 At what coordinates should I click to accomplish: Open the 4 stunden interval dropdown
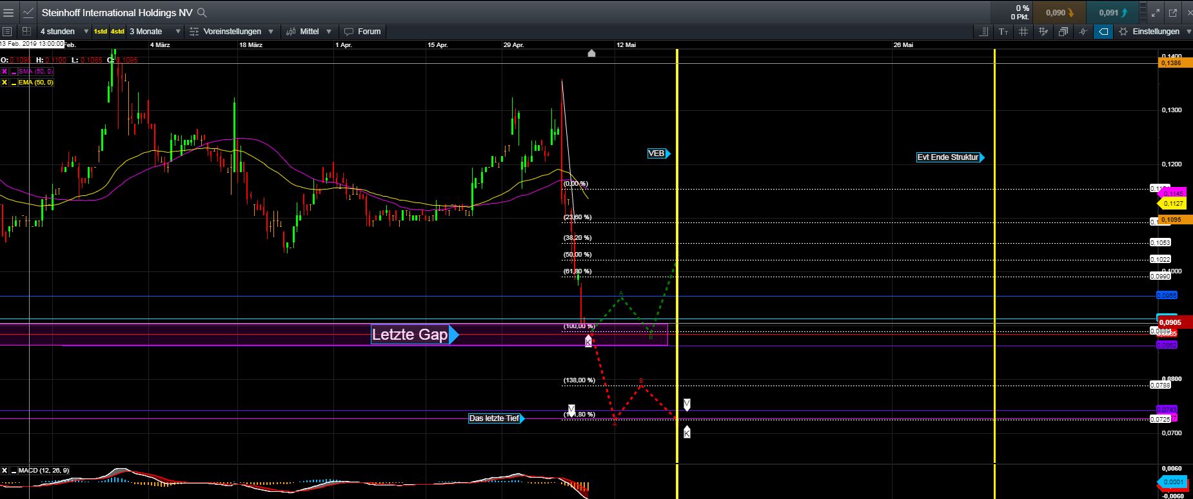[x=64, y=31]
